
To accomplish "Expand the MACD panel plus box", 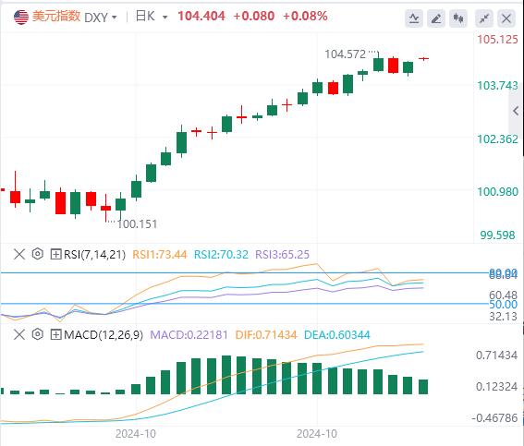I will [55, 334].
